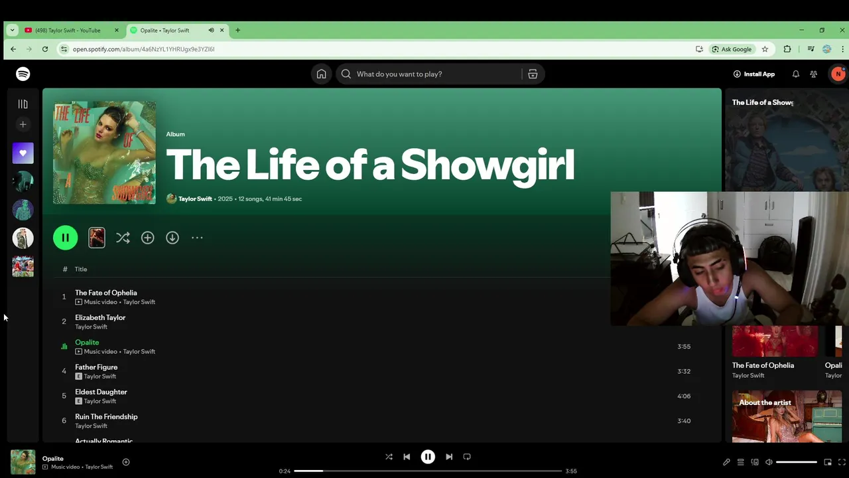Skip to previous track
Viewport: 849px width, 478px height.
coord(407,457)
